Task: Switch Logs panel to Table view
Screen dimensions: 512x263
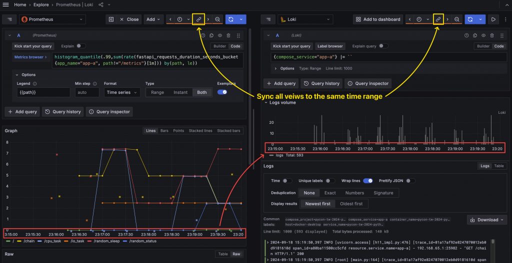Action: tap(498, 166)
